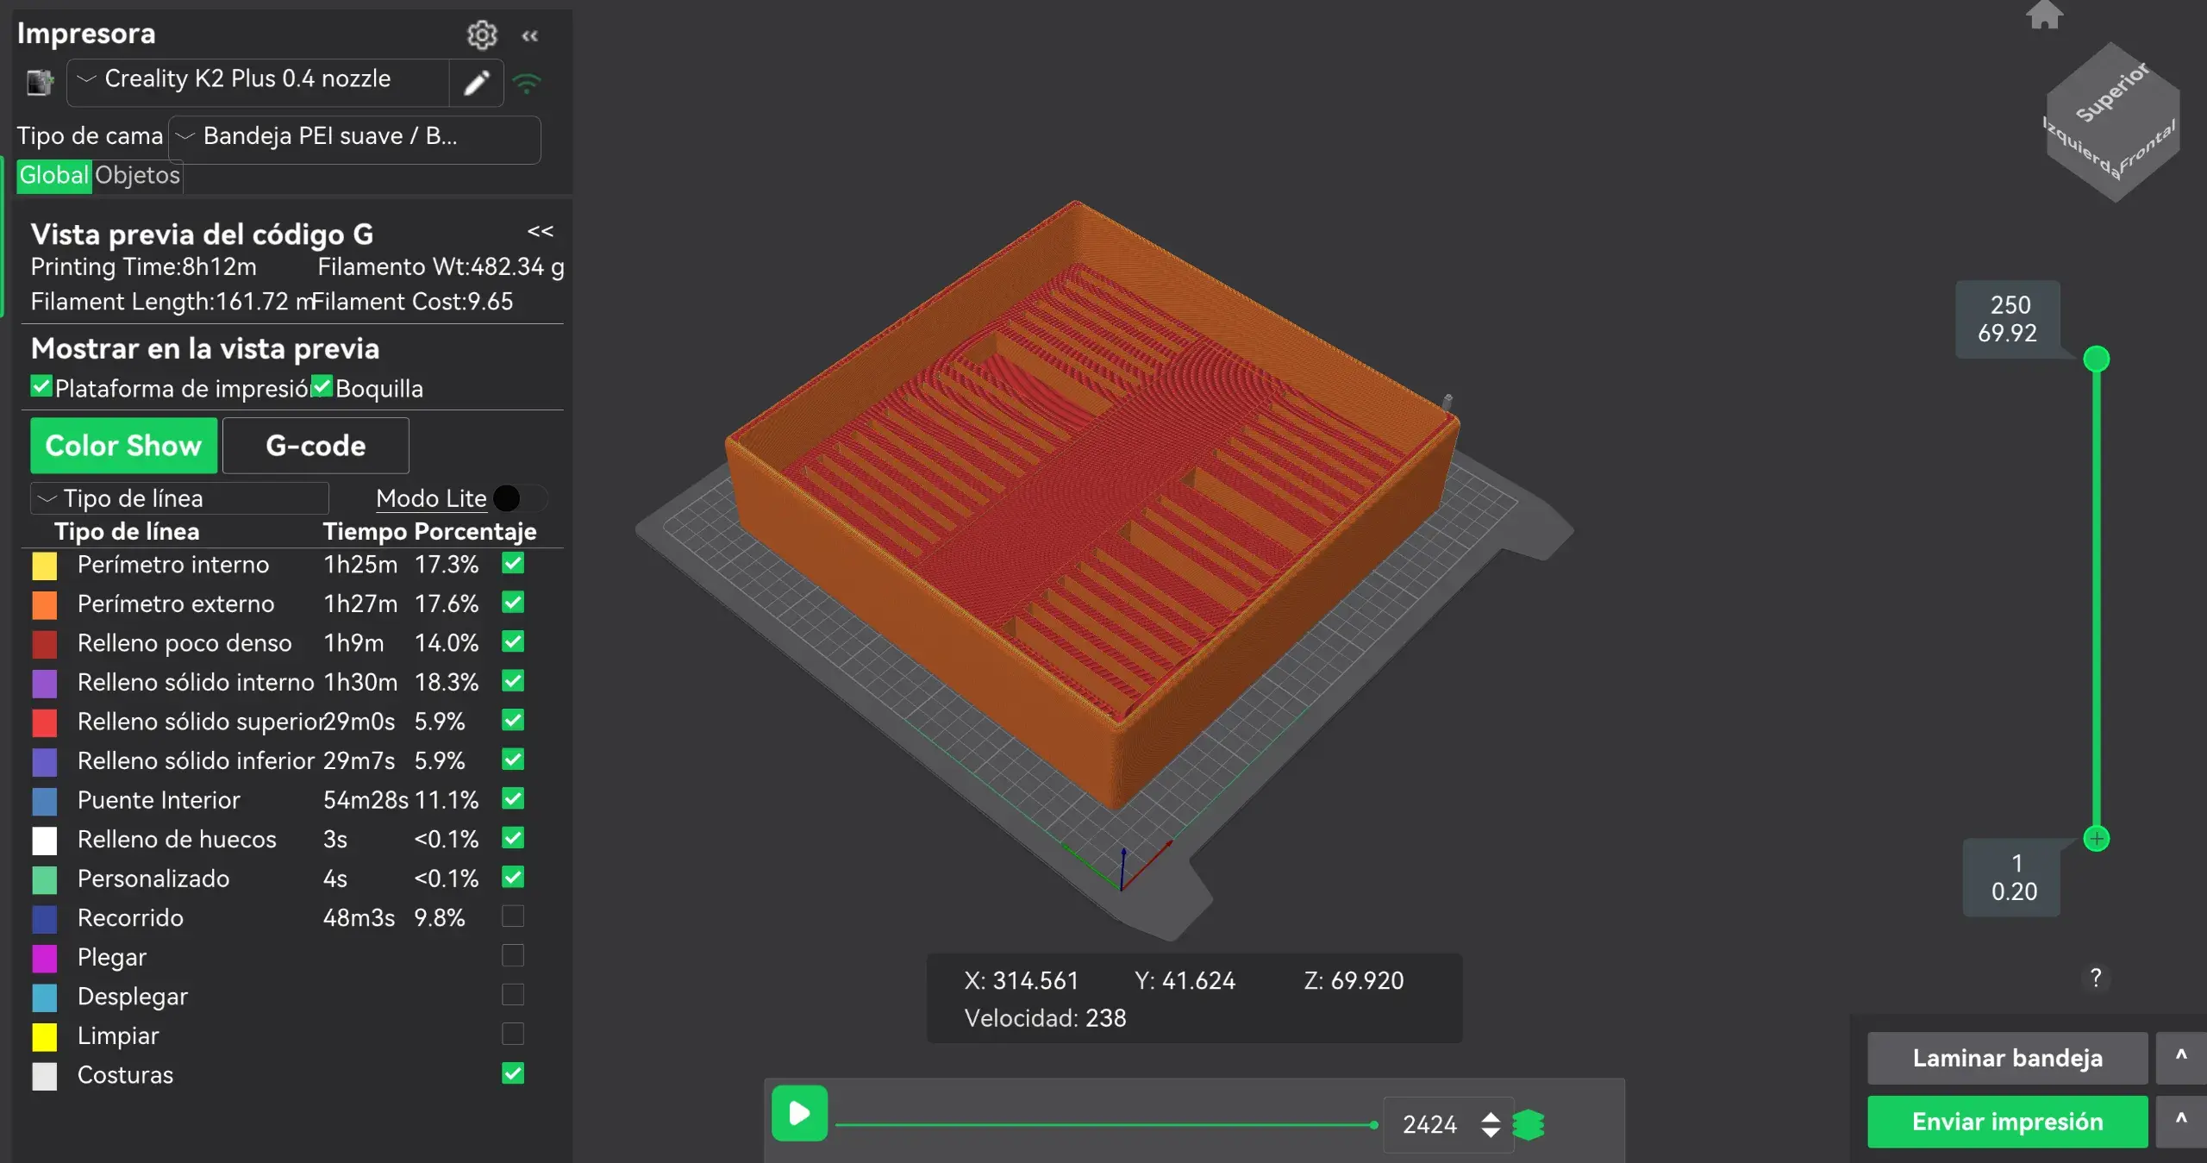Click the yellow Perímetro interno color swatch
The width and height of the screenshot is (2207, 1163).
click(45, 566)
